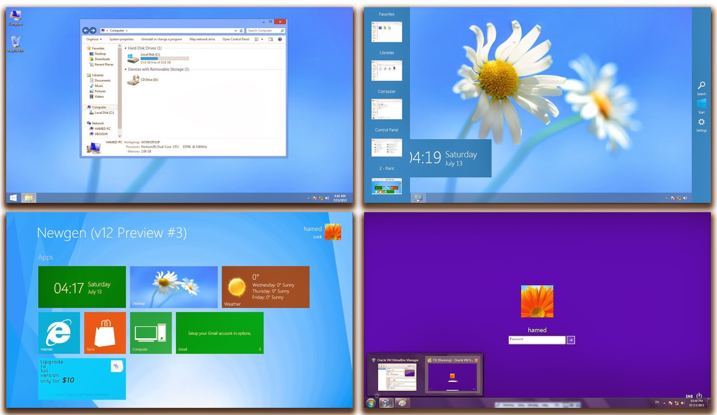Click Open Control Panel
The width and height of the screenshot is (717, 415).
[236, 39]
